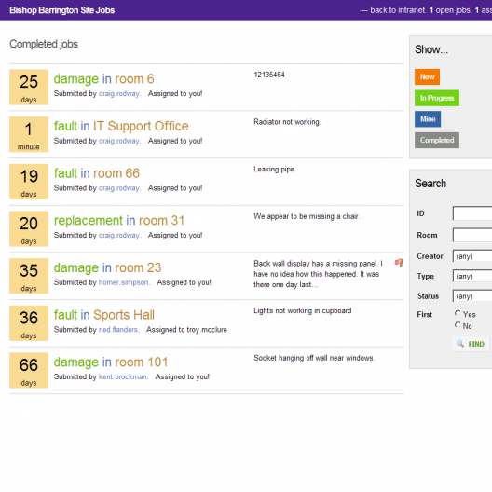Click the thumbs-down icon on room 23 job

point(399,263)
